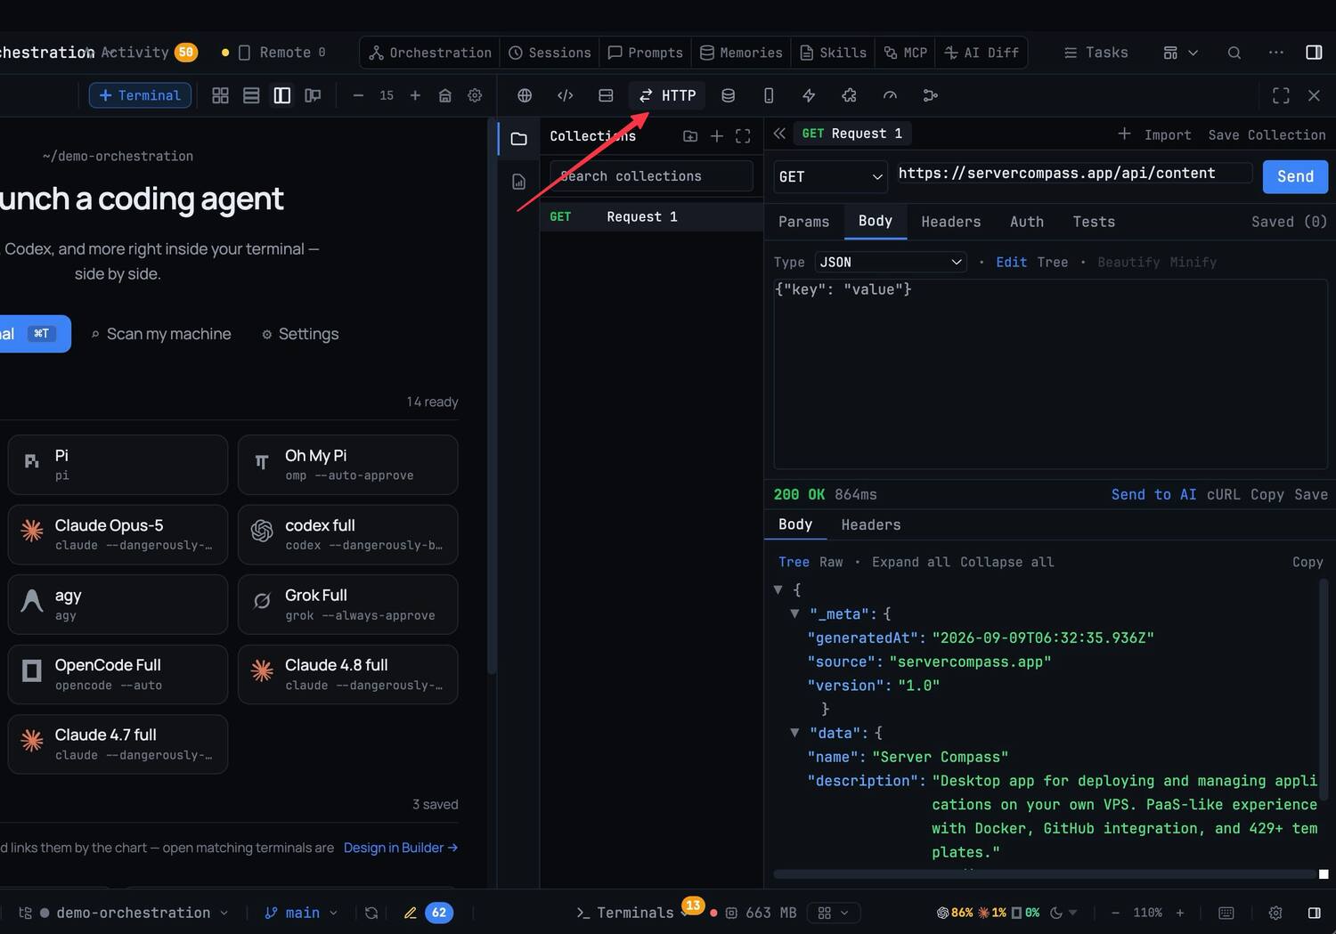1336x934 pixels.
Task: Open the mobile device preview icon
Action: click(769, 95)
